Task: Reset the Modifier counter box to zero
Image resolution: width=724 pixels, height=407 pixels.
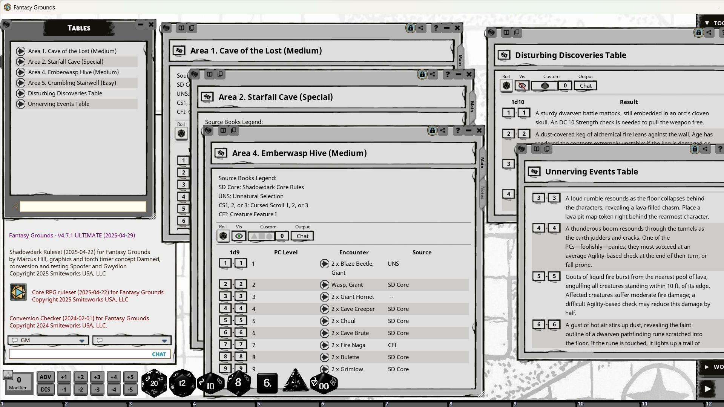Action: pyautogui.click(x=18, y=380)
